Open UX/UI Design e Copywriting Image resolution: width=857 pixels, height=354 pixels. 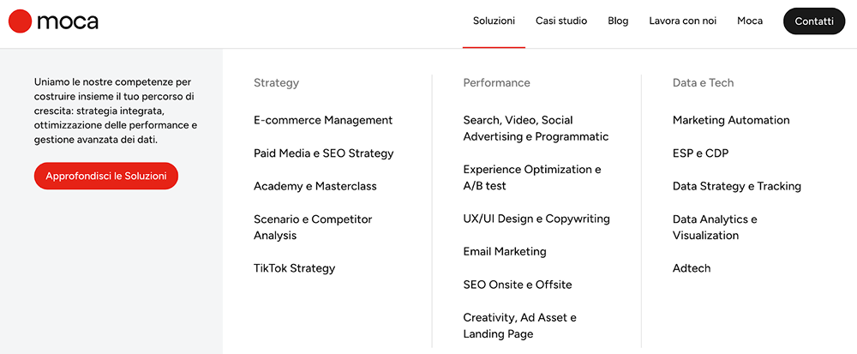click(536, 219)
